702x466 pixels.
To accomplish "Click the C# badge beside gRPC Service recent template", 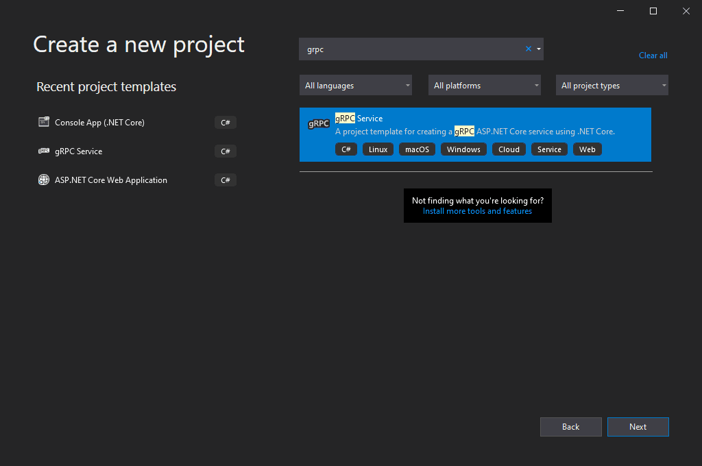I will 225,151.
